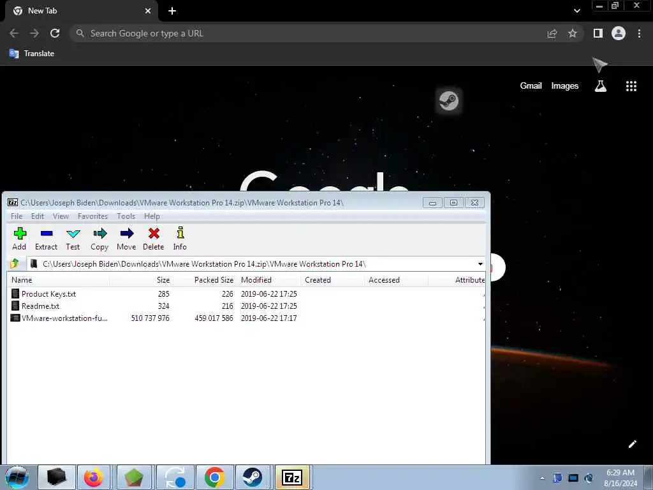Viewport: 653px width, 490px height.
Task: Open Chrome from the taskbar
Action: [214, 477]
